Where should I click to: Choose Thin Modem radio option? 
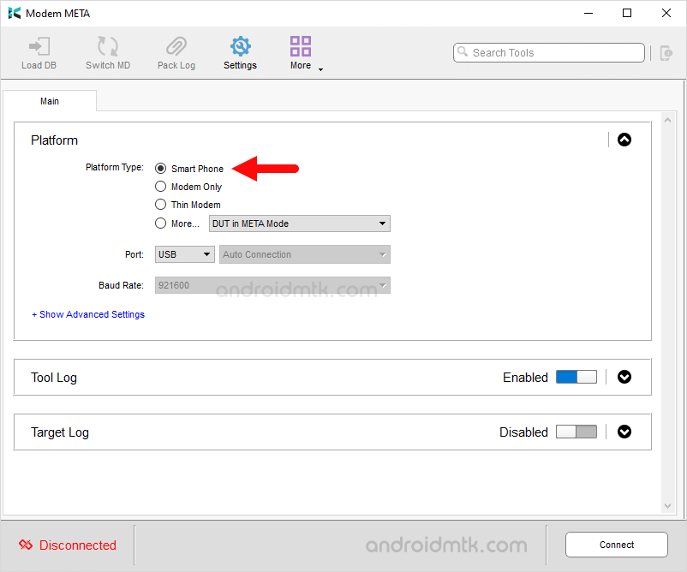pos(160,205)
